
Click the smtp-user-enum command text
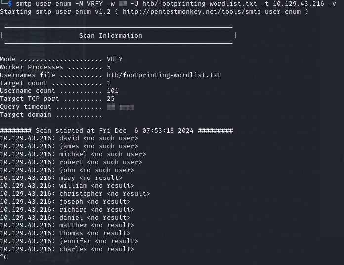coord(43,4)
